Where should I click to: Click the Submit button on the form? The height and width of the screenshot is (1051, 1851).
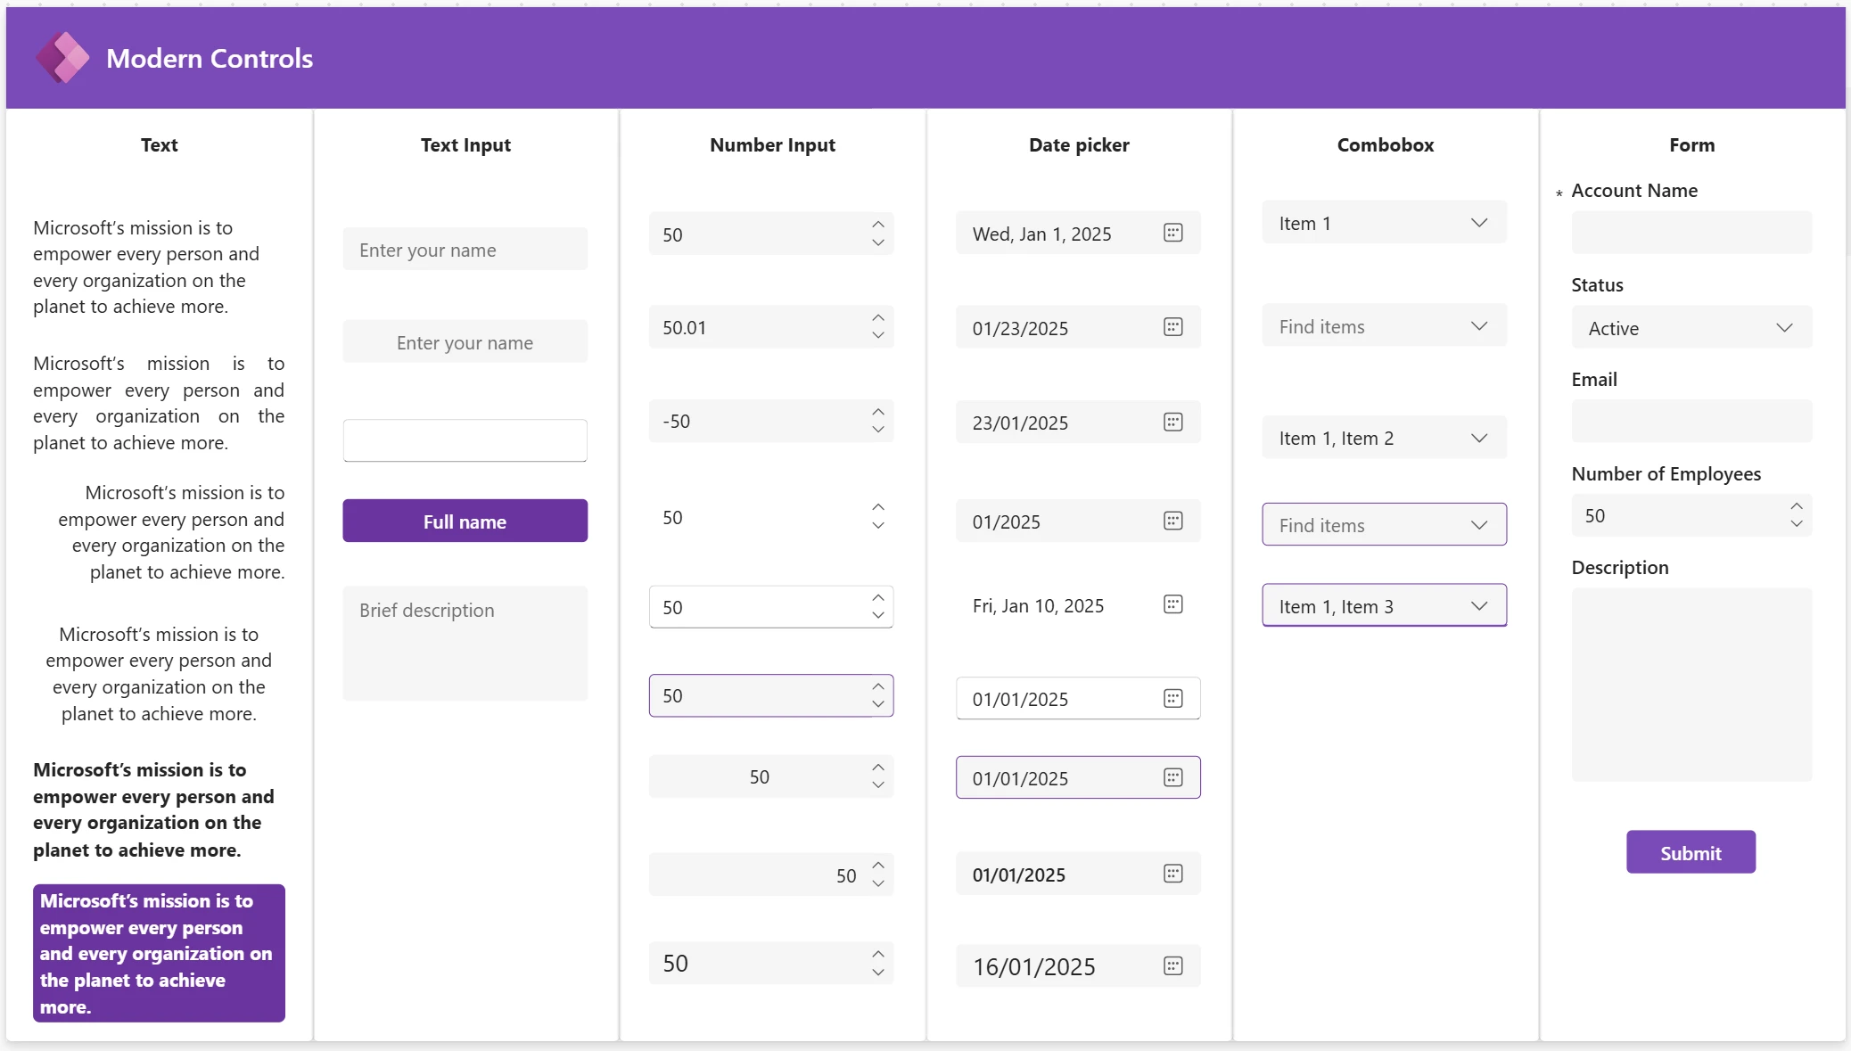[1690, 851]
